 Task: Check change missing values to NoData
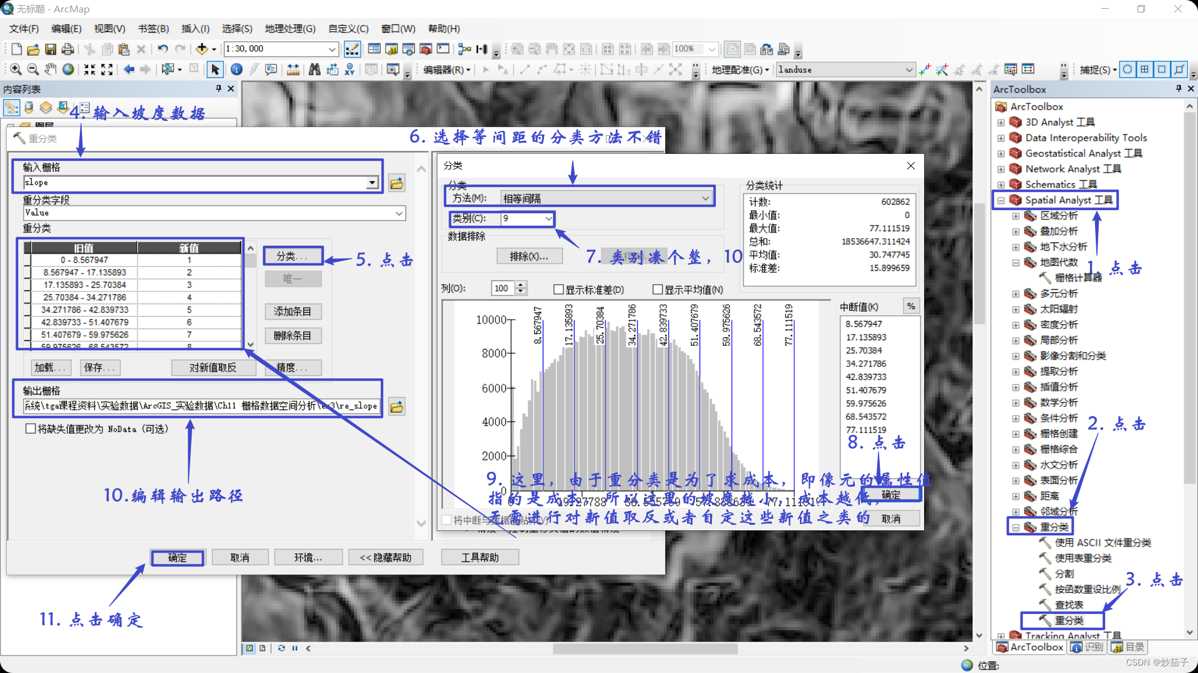pos(30,429)
